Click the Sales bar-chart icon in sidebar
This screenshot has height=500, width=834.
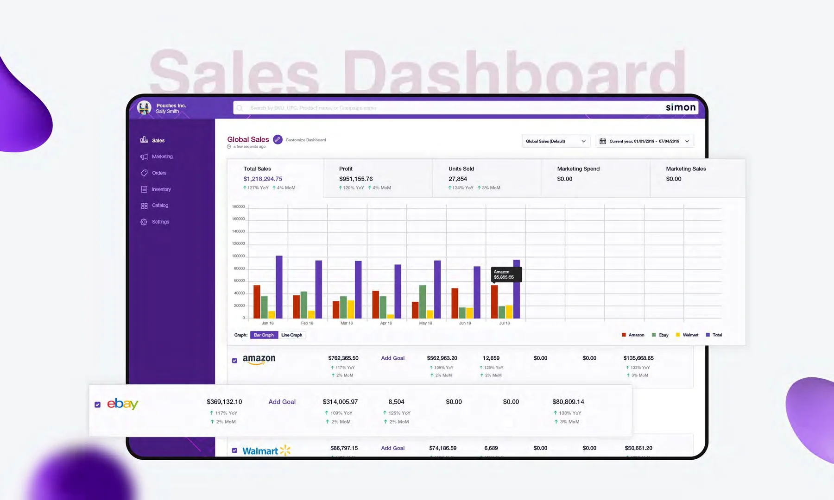pyautogui.click(x=144, y=140)
